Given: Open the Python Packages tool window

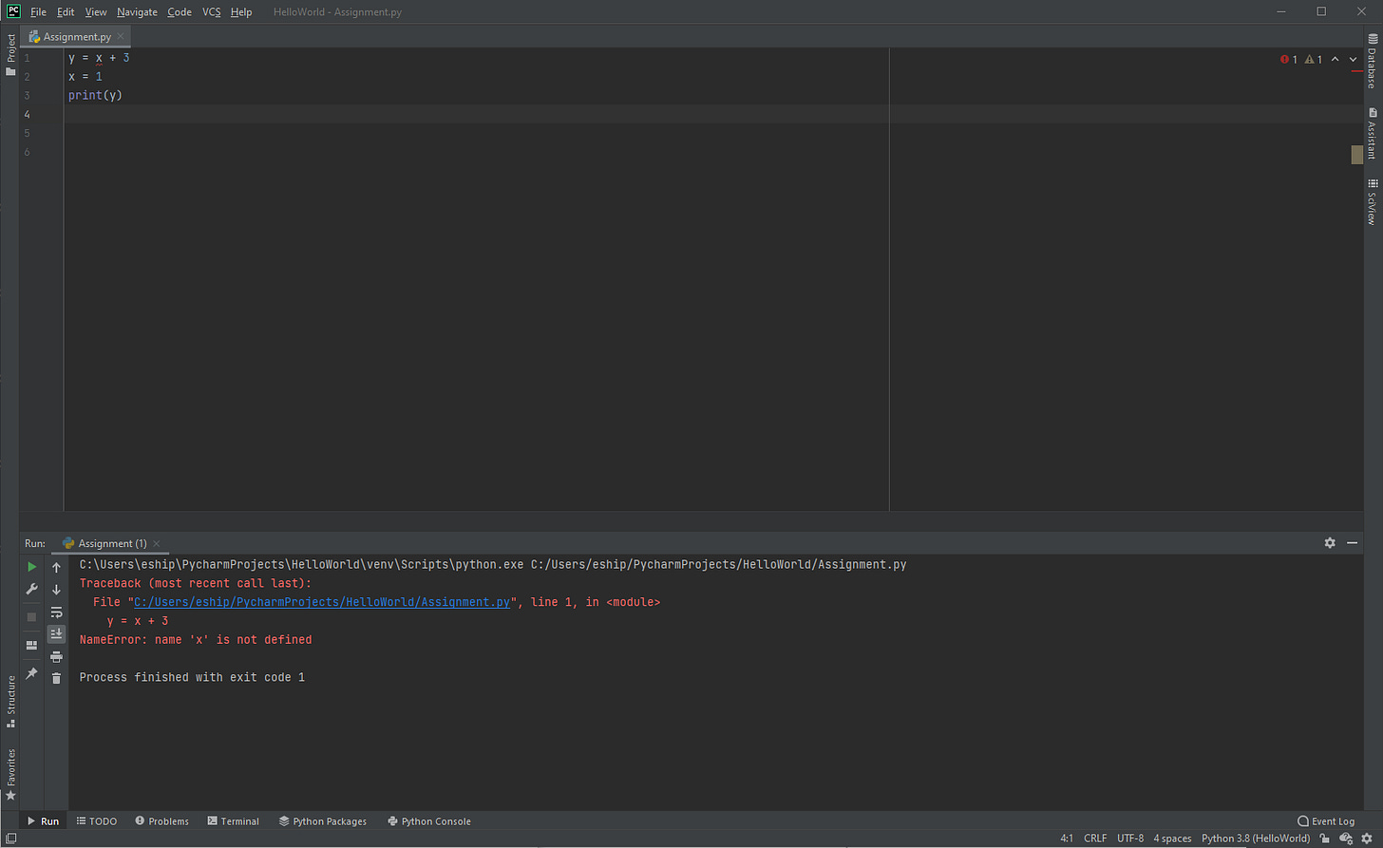Looking at the screenshot, I should pos(323,821).
